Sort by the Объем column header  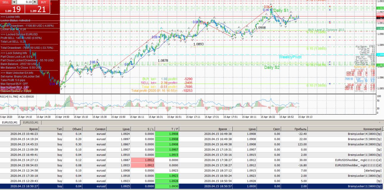pos(72,129)
